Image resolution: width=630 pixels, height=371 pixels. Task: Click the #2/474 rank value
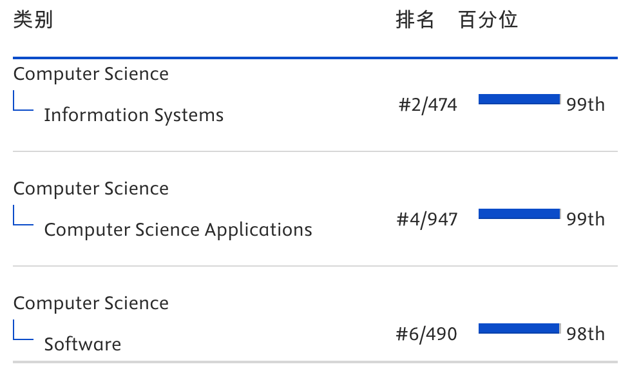[x=428, y=105]
